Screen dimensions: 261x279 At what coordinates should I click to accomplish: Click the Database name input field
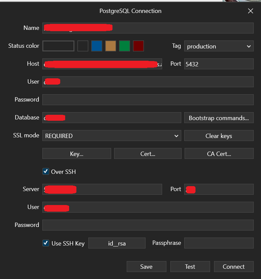point(111,118)
